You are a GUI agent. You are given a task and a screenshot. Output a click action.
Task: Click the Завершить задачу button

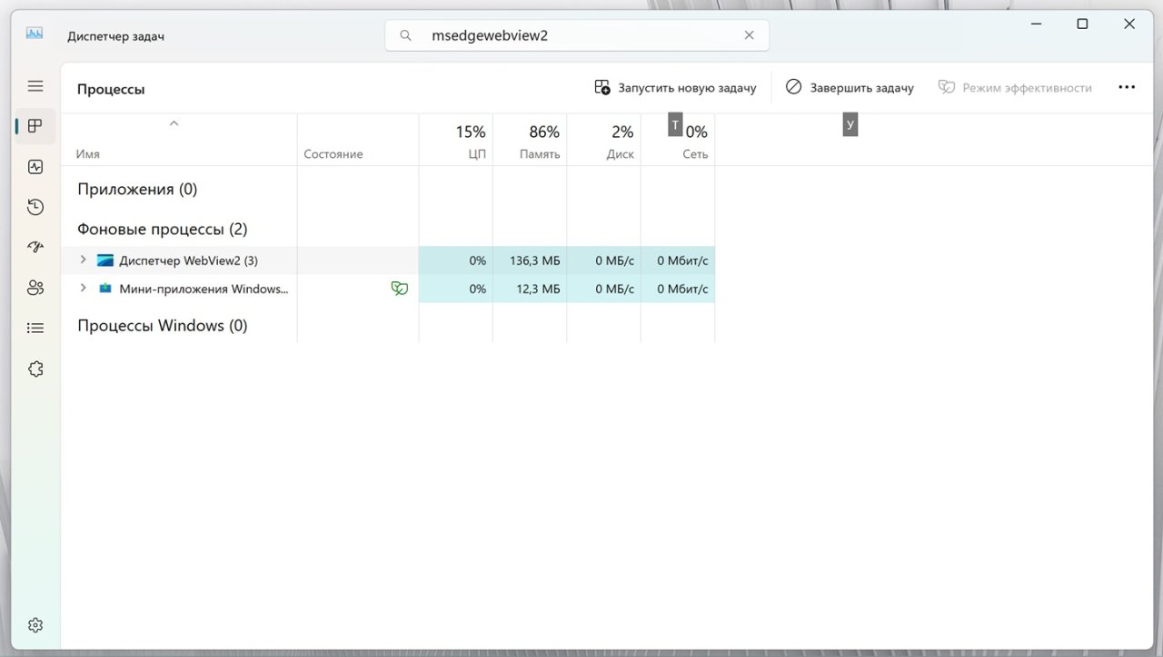850,87
